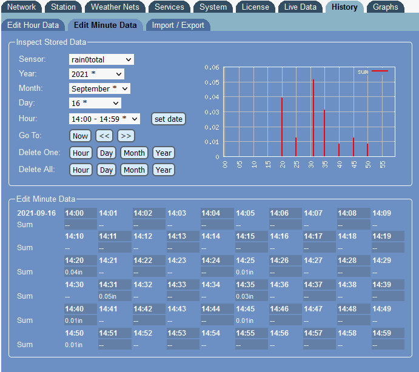Click the red bar at minute 20

[282, 127]
